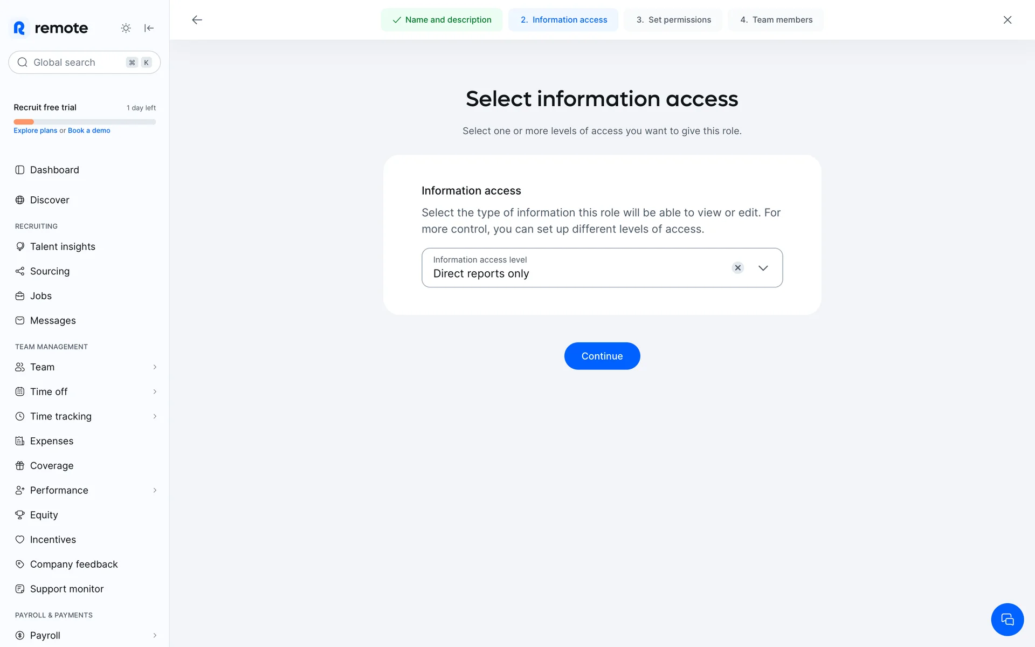1035x647 pixels.
Task: Click the free trial progress bar
Action: 85,122
